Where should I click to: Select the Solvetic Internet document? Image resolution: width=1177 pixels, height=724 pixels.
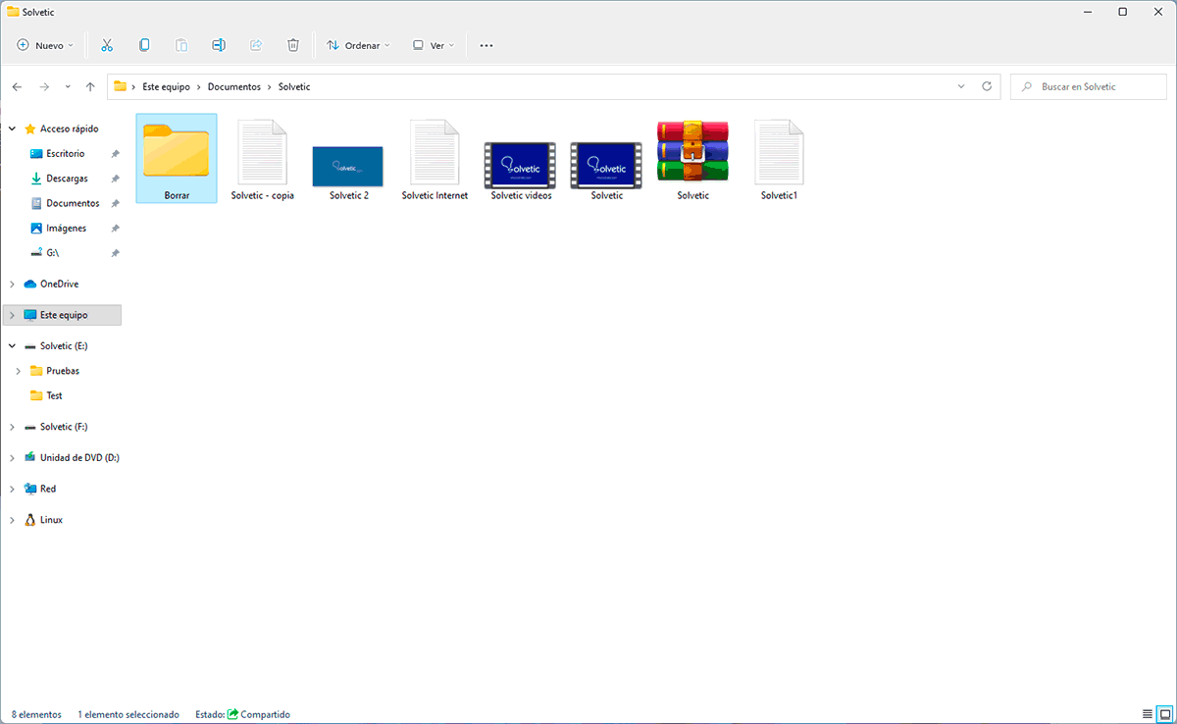tap(435, 160)
